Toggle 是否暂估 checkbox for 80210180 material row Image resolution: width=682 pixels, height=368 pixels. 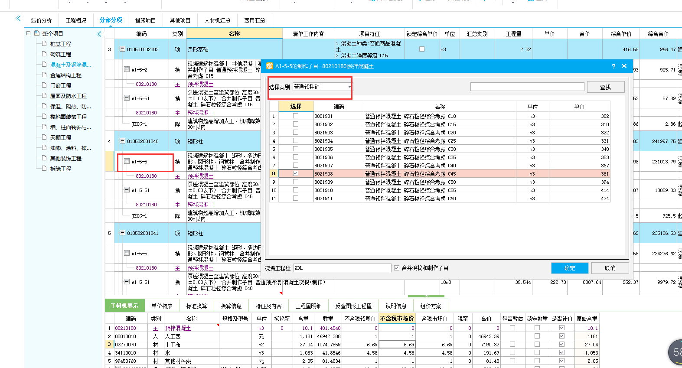coord(512,328)
